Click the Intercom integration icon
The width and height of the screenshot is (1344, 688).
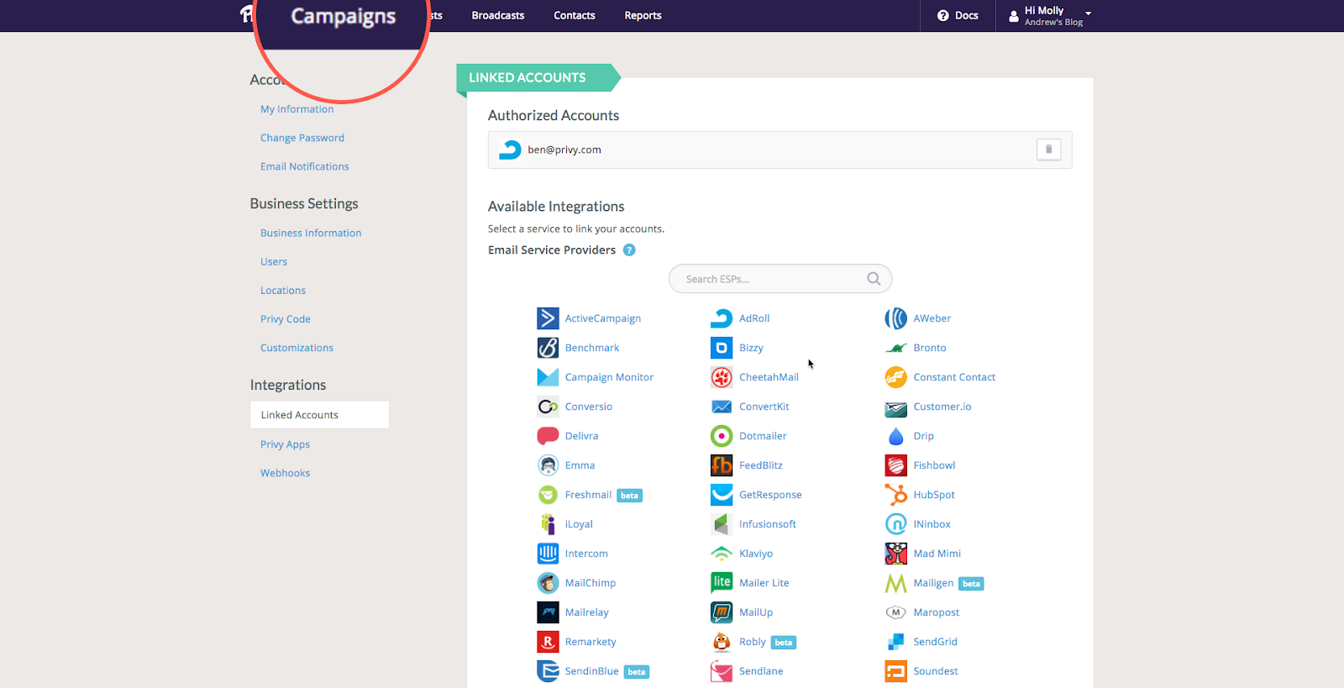click(x=548, y=554)
